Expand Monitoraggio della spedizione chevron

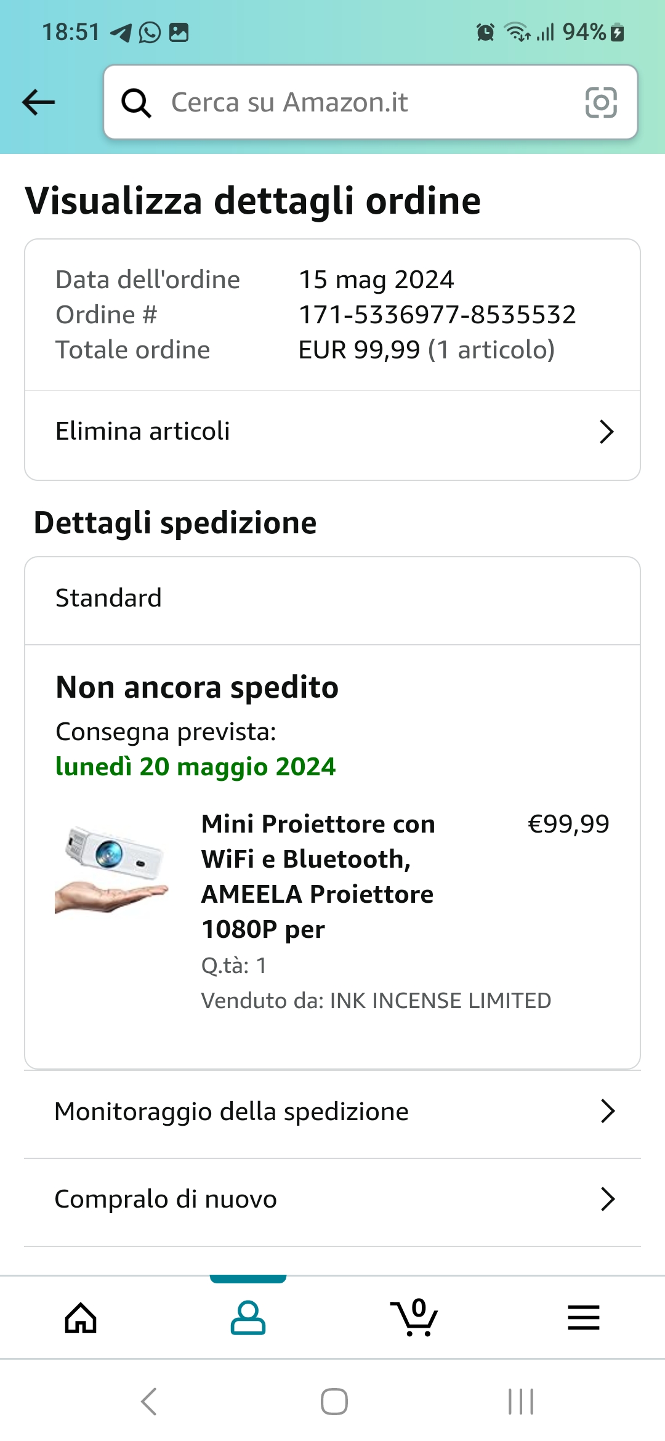(608, 1112)
